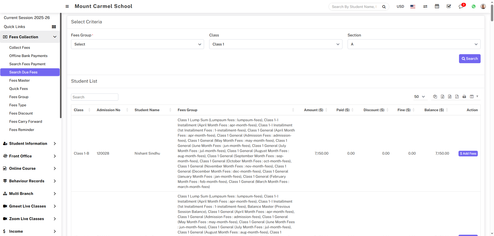The height and width of the screenshot is (236, 494).
Task: Print the student list
Action: click(x=464, y=97)
